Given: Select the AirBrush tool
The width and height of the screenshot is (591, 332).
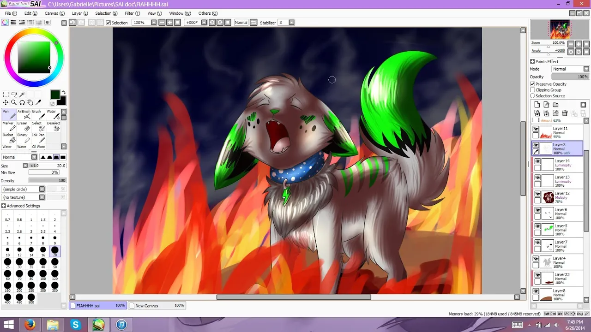Looking at the screenshot, I should (x=23, y=115).
